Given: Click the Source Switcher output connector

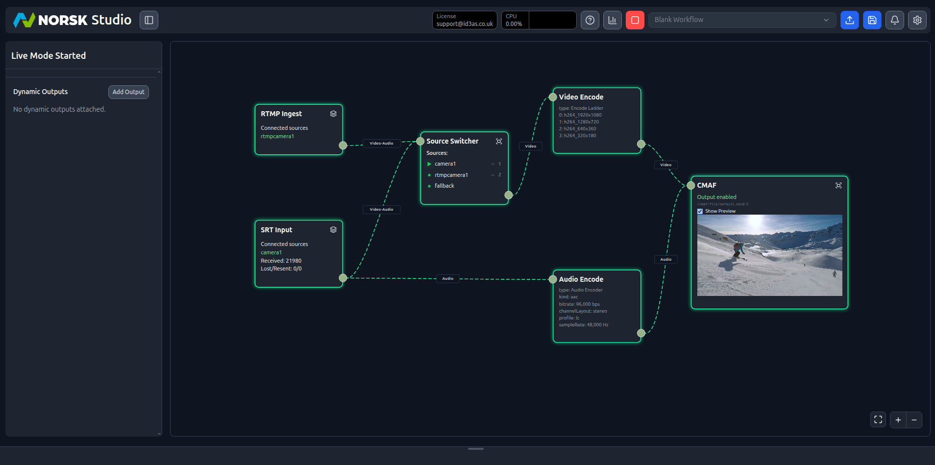Looking at the screenshot, I should click(509, 195).
